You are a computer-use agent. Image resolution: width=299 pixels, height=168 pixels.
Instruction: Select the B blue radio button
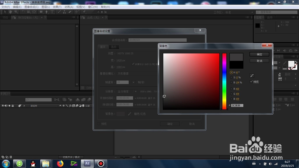231,99
